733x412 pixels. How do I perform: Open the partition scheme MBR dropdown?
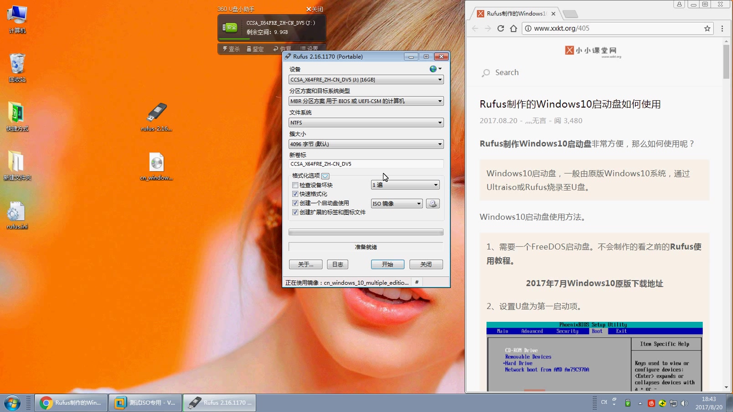click(x=366, y=101)
